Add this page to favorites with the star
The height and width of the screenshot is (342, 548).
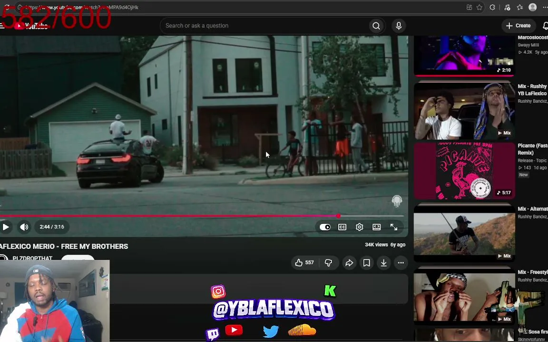[x=479, y=7]
